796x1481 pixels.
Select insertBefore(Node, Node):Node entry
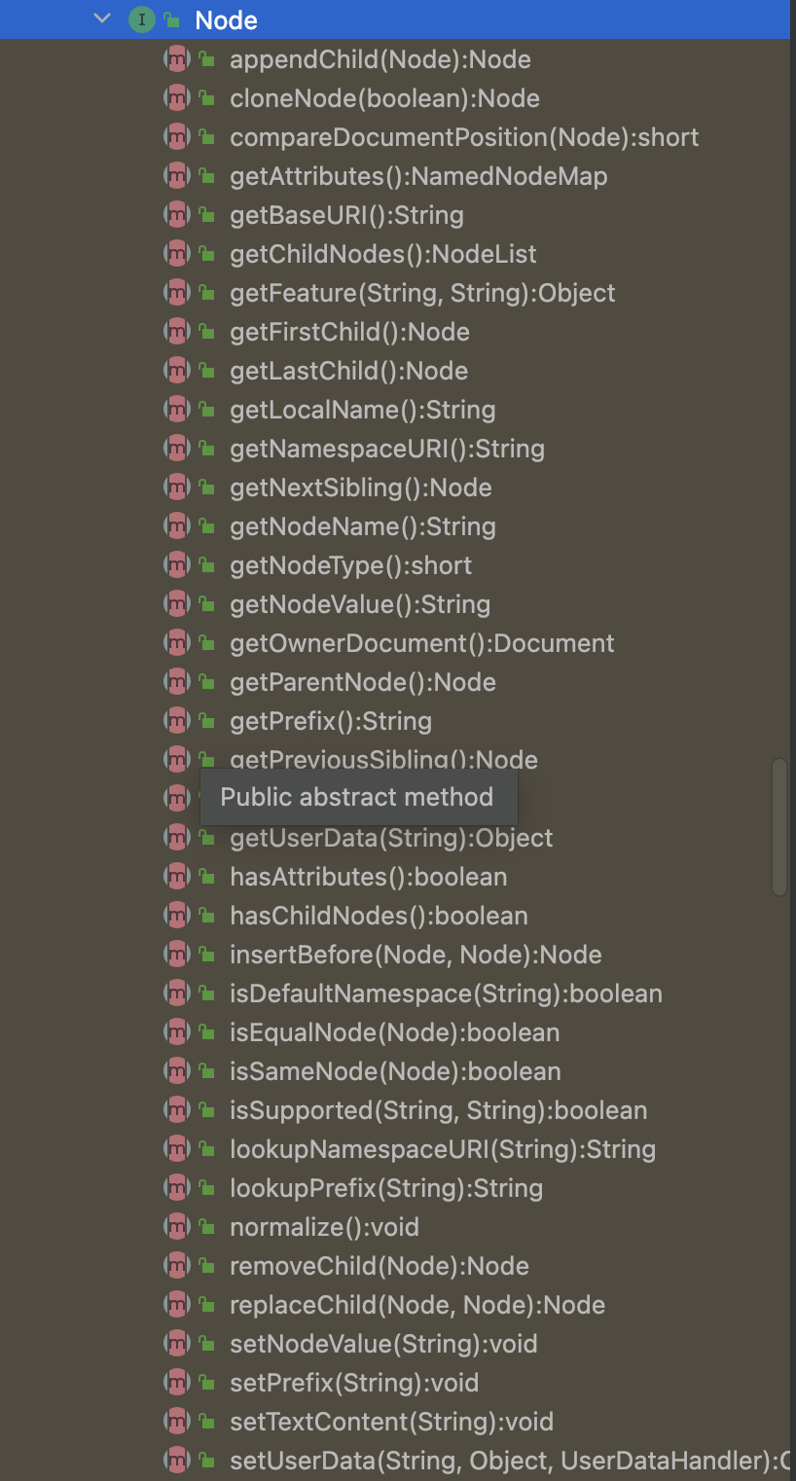(x=416, y=955)
